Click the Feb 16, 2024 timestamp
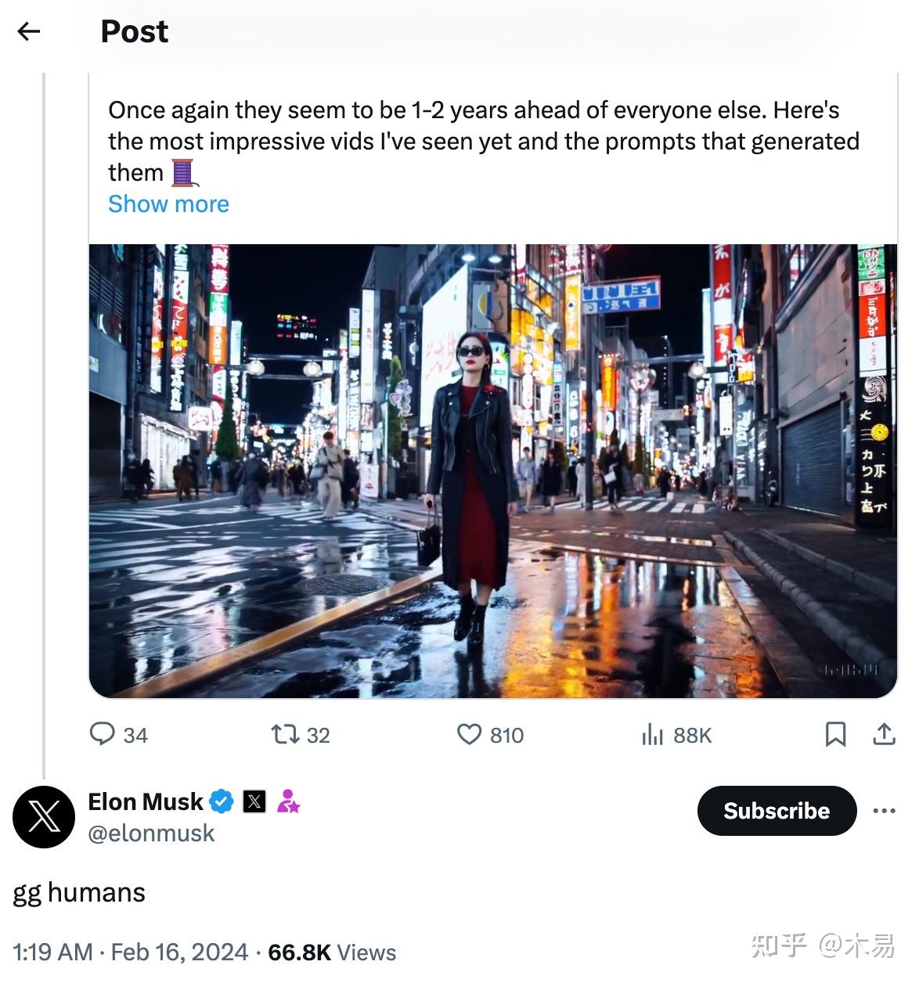This screenshot has height=983, width=919. pos(180,952)
